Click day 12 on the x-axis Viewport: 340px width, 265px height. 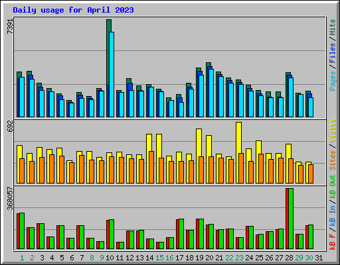coord(129,258)
